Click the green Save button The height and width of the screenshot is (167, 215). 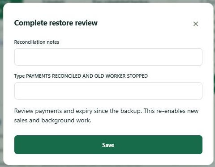[x=108, y=145]
